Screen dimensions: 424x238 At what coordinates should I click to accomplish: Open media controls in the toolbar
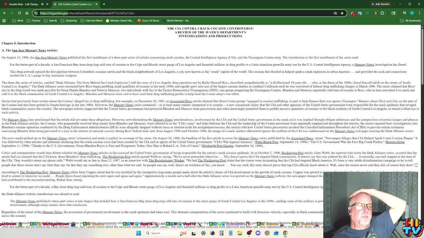[x=404, y=13]
